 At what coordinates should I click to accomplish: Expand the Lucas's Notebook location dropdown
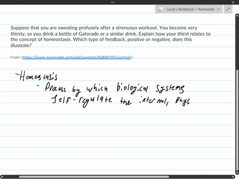(x=218, y=9)
